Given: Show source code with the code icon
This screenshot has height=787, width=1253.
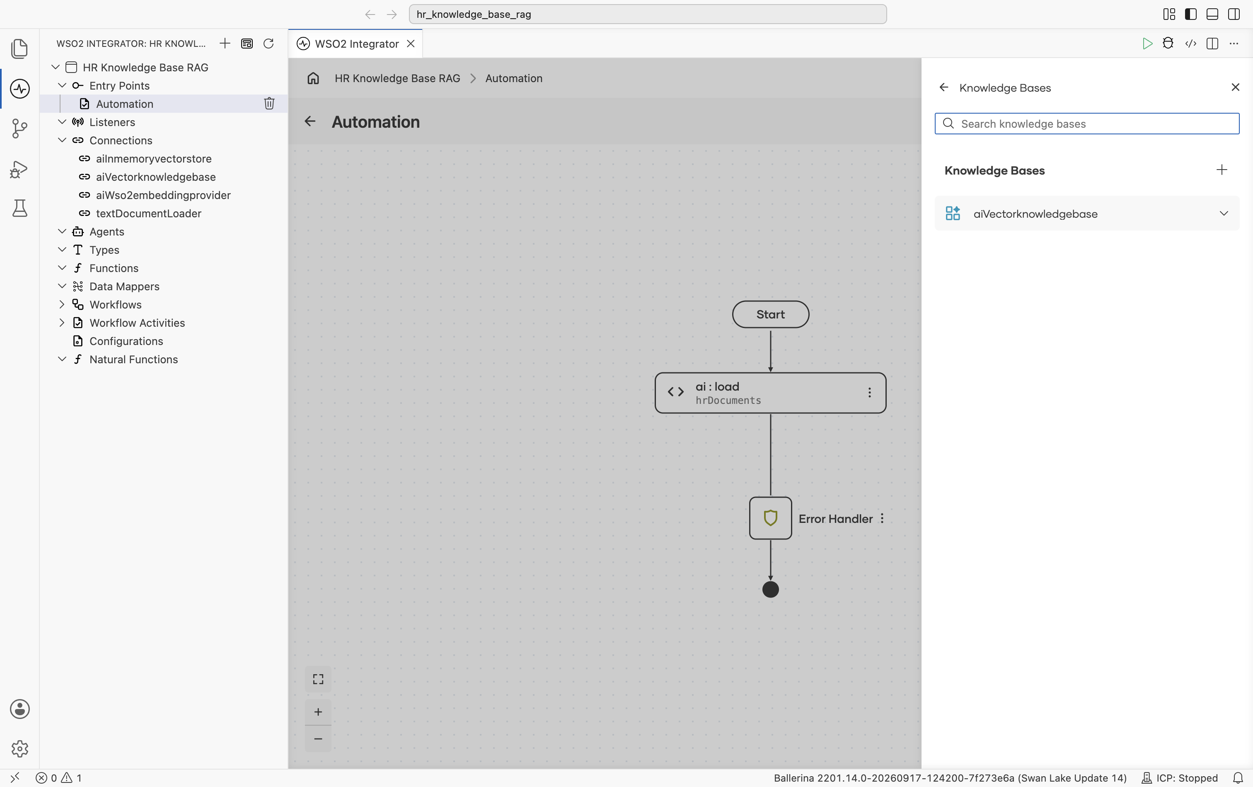Looking at the screenshot, I should point(1190,43).
